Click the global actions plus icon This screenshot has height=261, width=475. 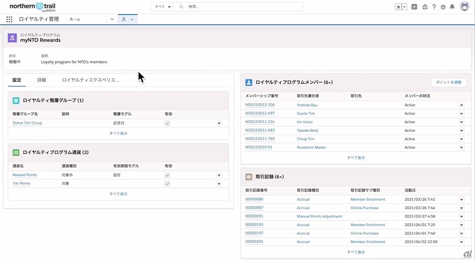click(x=414, y=7)
